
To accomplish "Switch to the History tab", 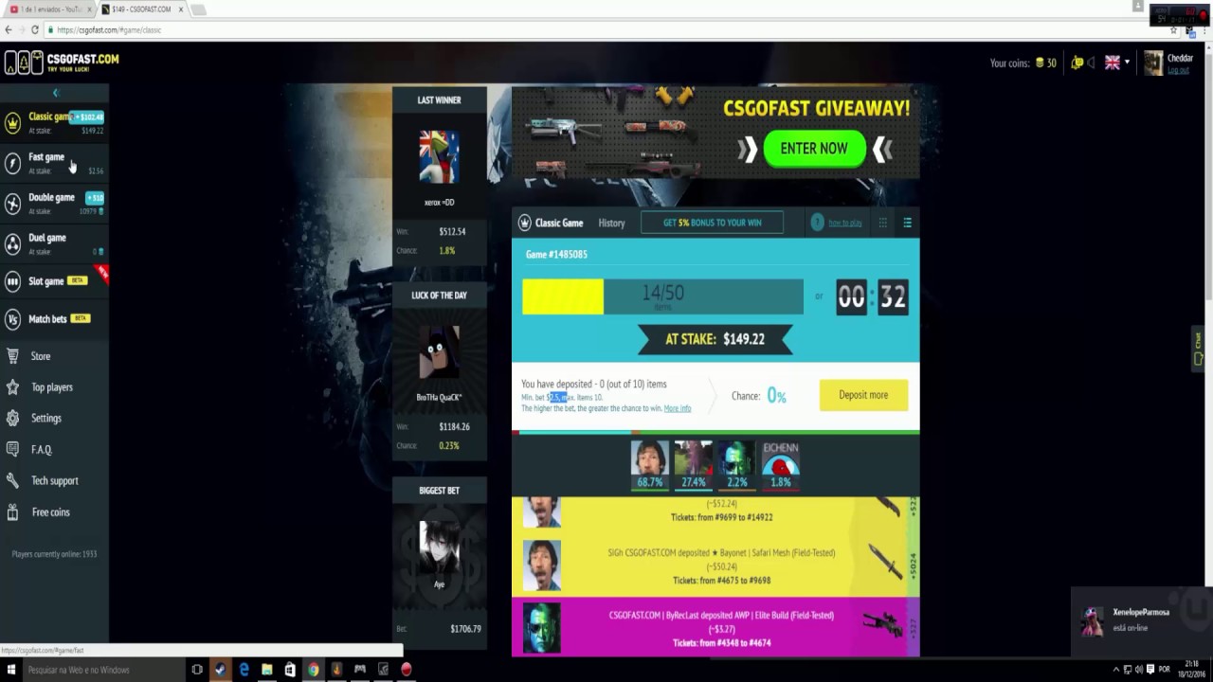I will point(611,223).
